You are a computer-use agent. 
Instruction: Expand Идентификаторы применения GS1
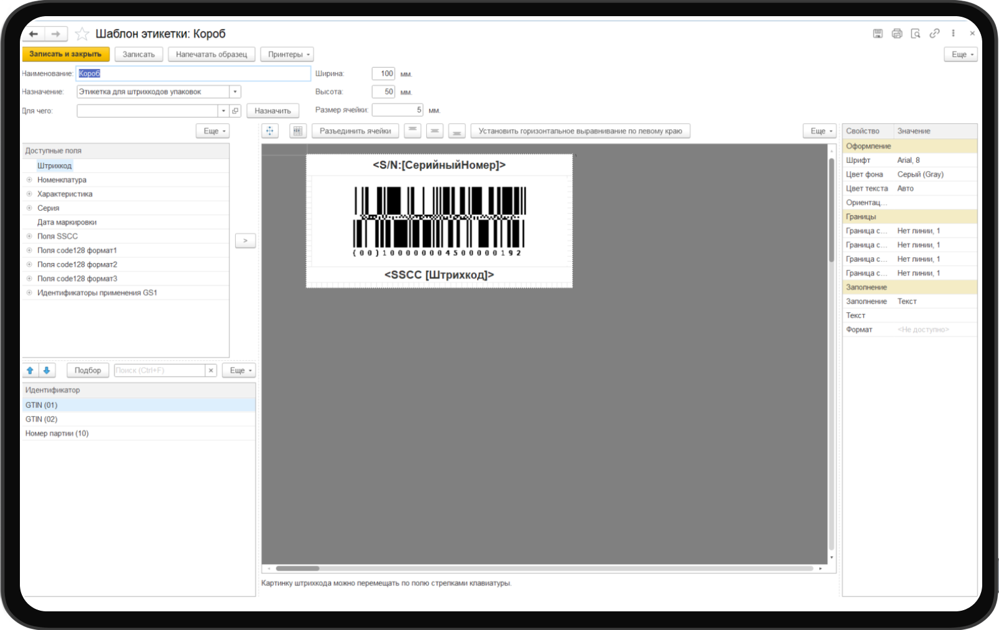pyautogui.click(x=29, y=293)
